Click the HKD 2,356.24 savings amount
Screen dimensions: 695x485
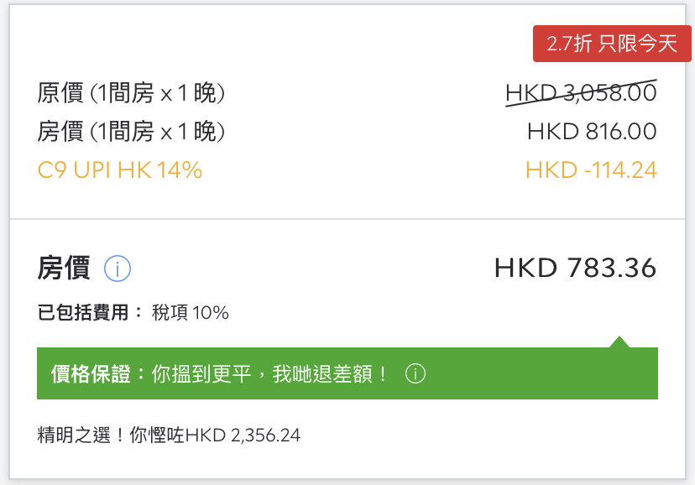pos(243,435)
